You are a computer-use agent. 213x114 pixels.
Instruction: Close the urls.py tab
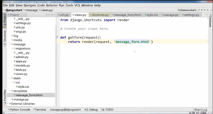70,15
